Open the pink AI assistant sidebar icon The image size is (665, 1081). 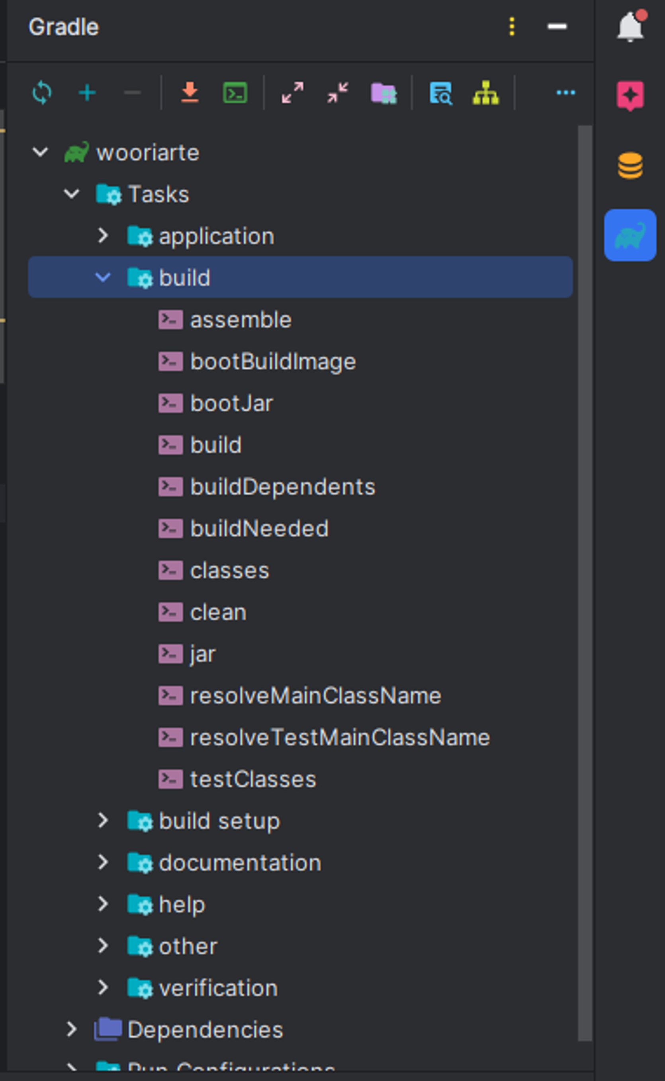pos(630,96)
